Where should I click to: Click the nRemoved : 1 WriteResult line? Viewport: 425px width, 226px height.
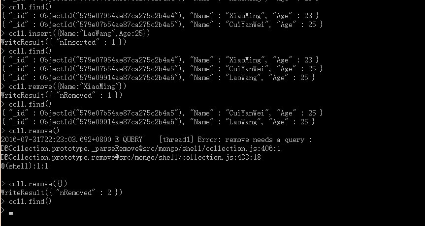(x=62, y=95)
